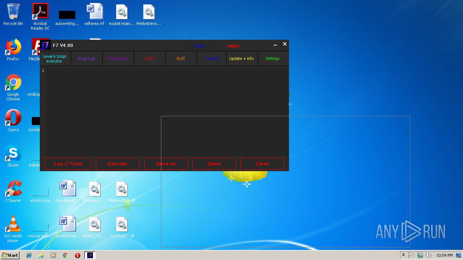This screenshot has height=260, width=463.
Task: Open VLC media player shortcut
Action: (13, 229)
